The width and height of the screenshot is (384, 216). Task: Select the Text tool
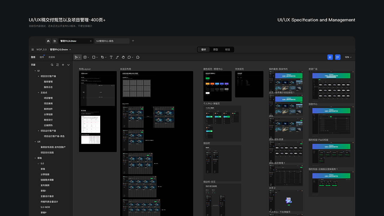click(111, 57)
